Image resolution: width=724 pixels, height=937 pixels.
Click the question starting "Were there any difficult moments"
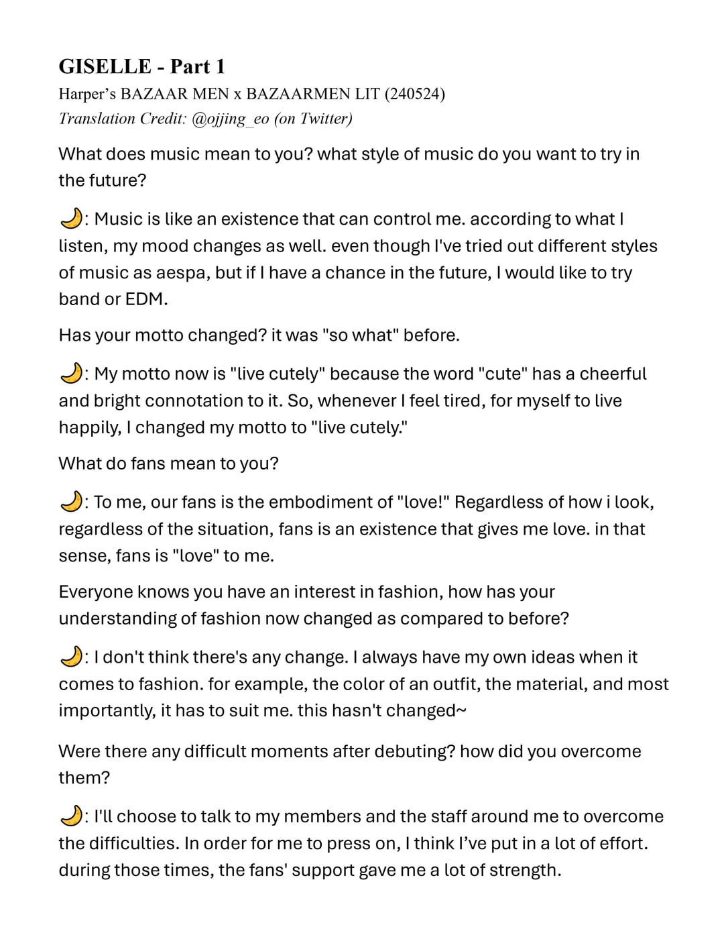click(349, 751)
